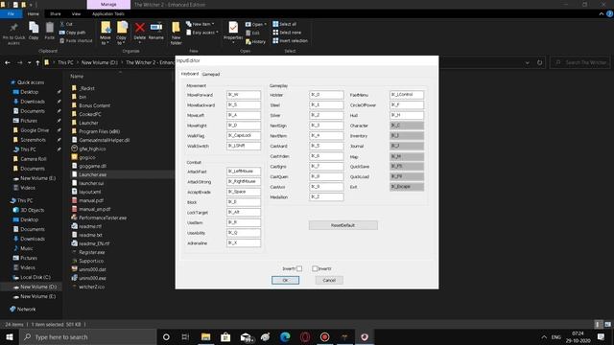The image size is (614, 345).
Task: Open the File menu tab
Action: (11, 13)
